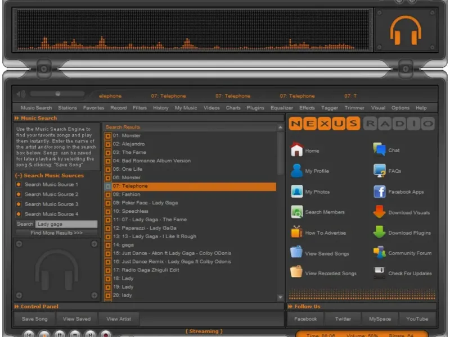The image size is (450, 337).
Task: Click the Save Song button
Action: click(x=34, y=318)
